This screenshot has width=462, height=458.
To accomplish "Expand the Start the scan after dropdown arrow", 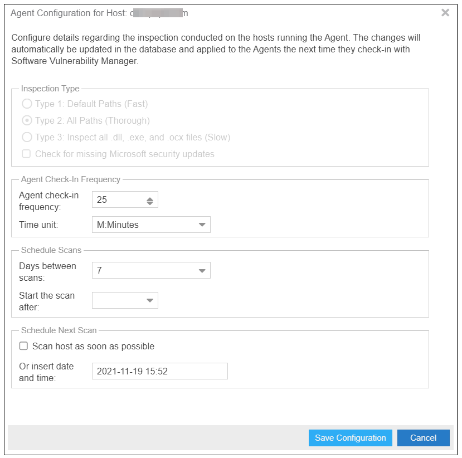I will (x=149, y=301).
